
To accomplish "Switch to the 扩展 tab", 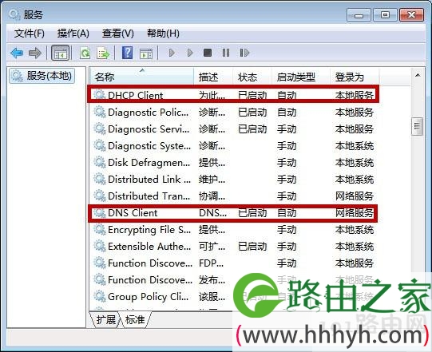I will (x=105, y=320).
